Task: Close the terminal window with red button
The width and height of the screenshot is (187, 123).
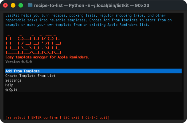Action: point(5,5)
